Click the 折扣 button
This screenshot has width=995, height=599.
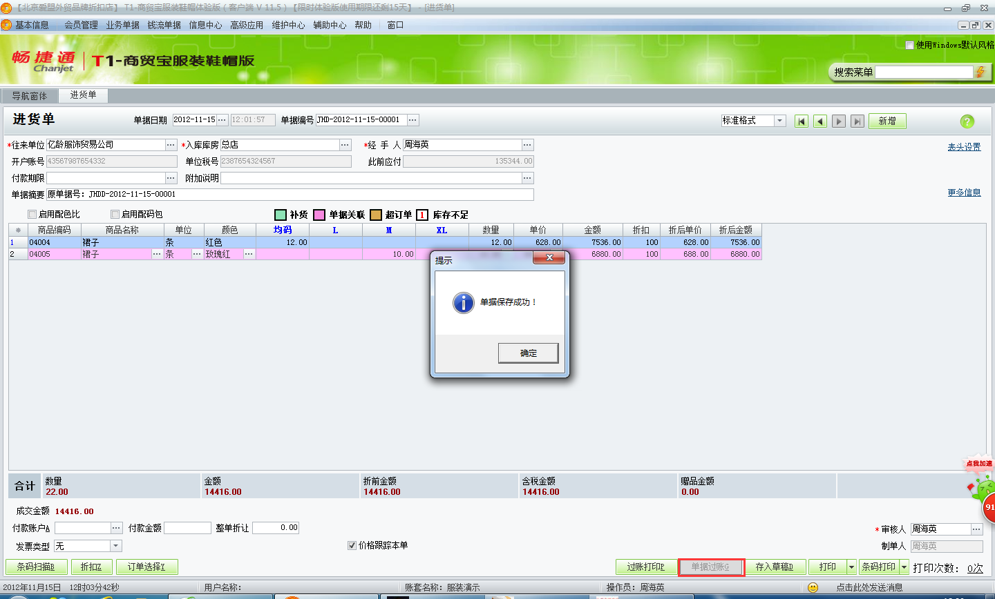click(x=91, y=567)
